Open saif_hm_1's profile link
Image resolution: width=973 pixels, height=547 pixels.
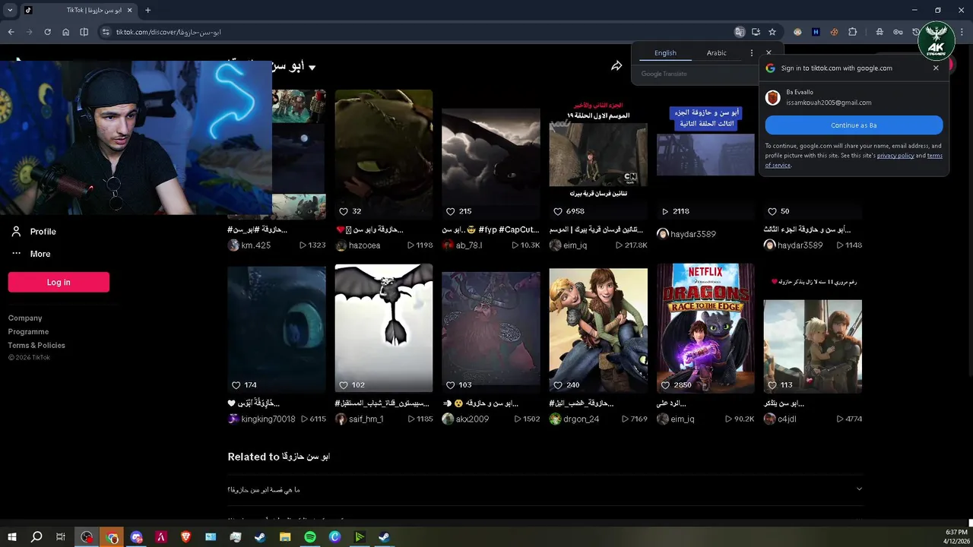[366, 419]
